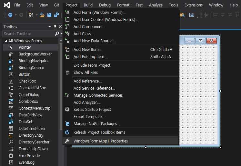This screenshot has height=166, width=241.
Task: Click the Save toolbar icon
Action: 49,15
